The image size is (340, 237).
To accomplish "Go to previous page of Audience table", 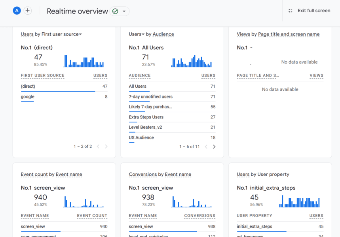I will 206,147.
